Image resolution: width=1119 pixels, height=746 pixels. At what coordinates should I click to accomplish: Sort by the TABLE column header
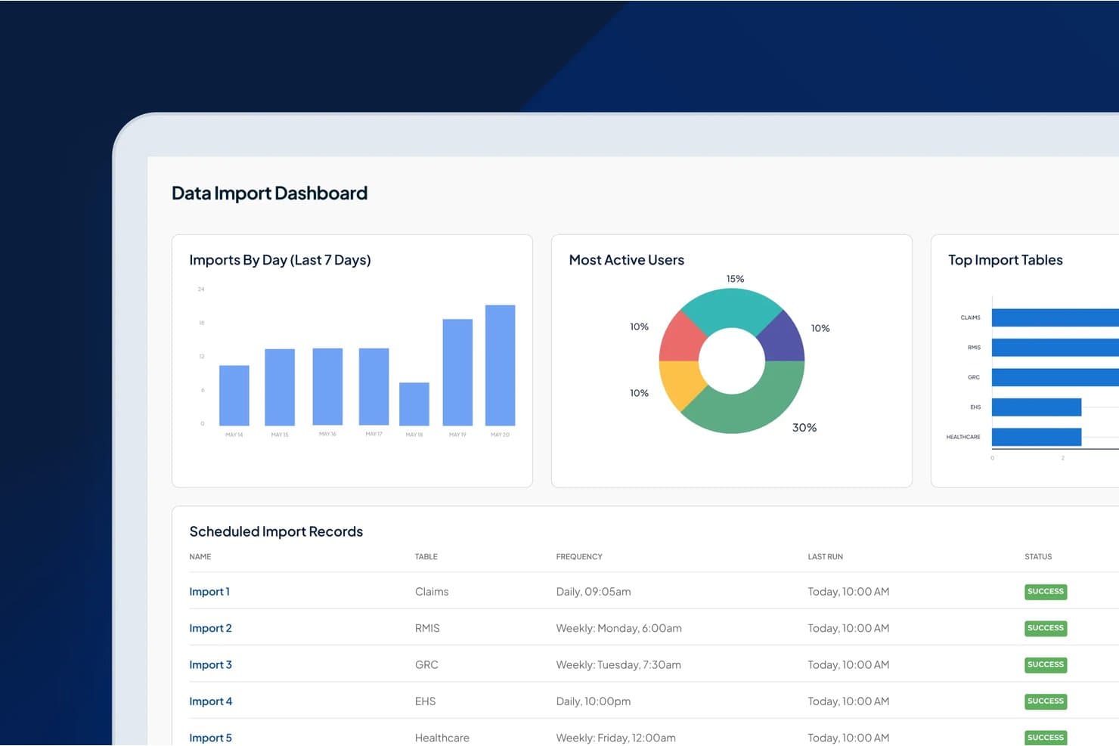[x=426, y=557]
